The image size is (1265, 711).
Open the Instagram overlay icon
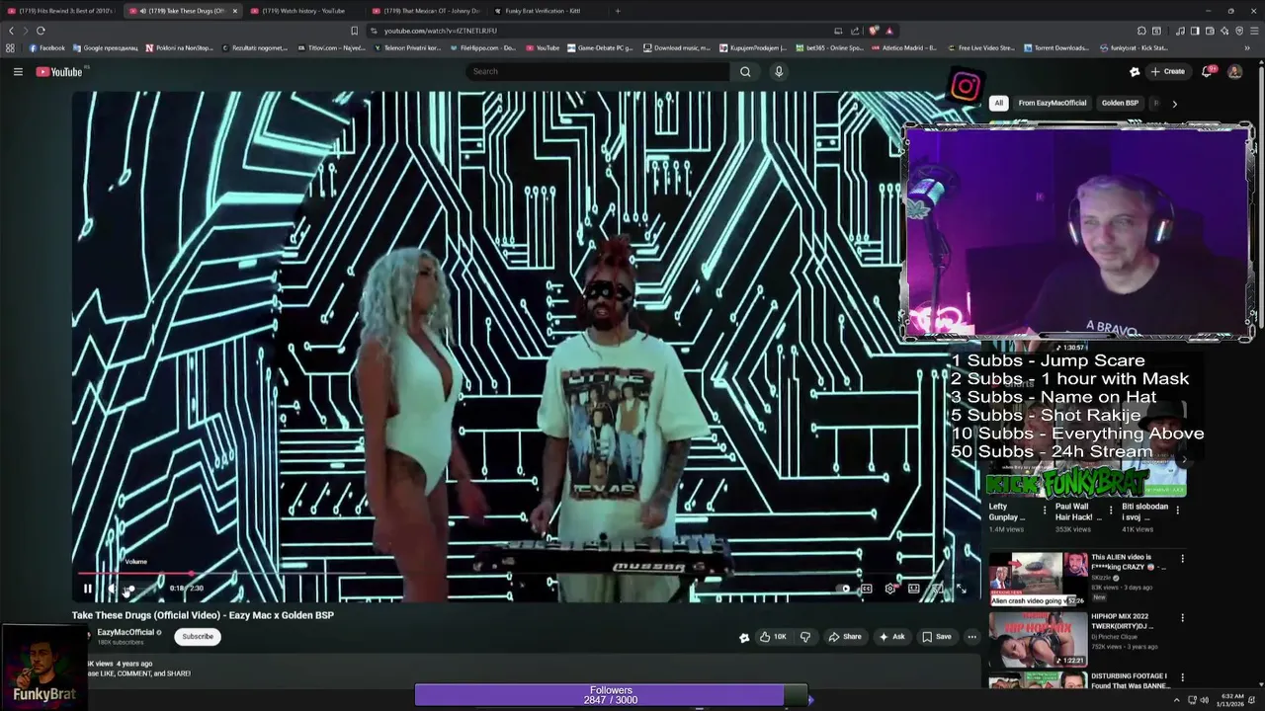point(966,87)
